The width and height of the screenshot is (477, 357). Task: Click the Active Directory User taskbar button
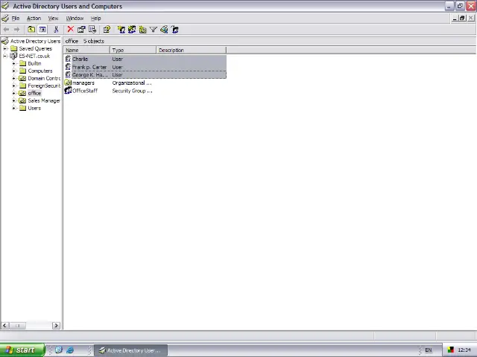[131, 350]
